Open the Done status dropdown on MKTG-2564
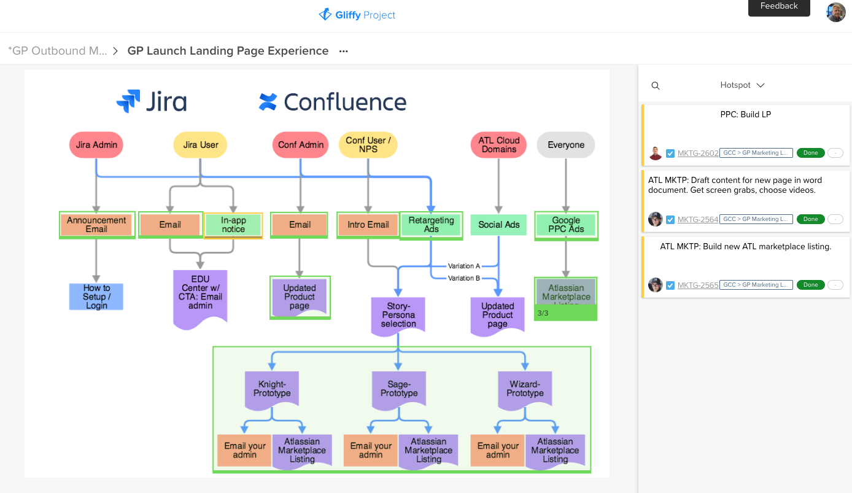Viewport: 852px width, 493px height. click(x=810, y=219)
